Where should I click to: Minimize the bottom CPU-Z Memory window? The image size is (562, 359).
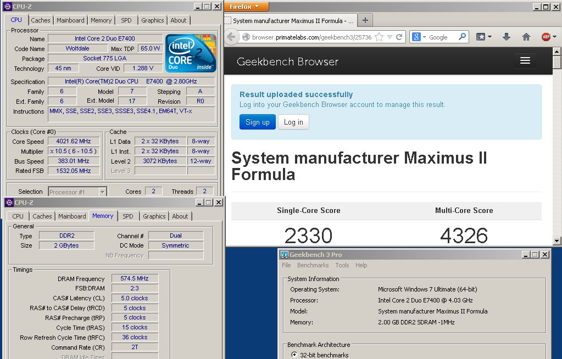199,203
